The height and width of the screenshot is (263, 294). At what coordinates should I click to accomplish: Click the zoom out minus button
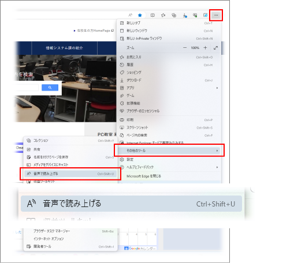185,48
